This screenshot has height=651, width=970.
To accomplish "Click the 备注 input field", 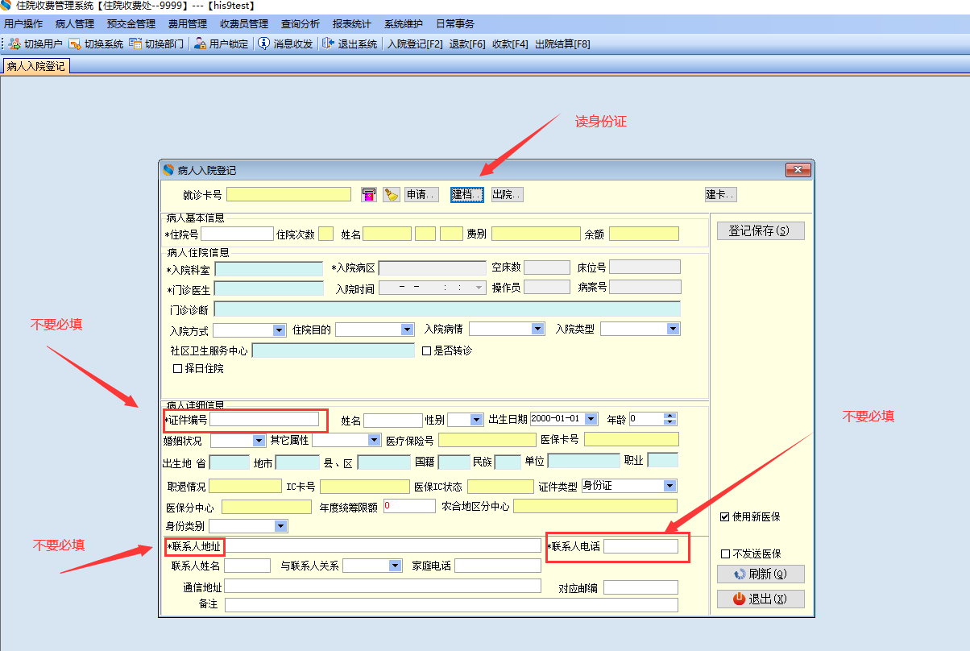I will click(452, 605).
